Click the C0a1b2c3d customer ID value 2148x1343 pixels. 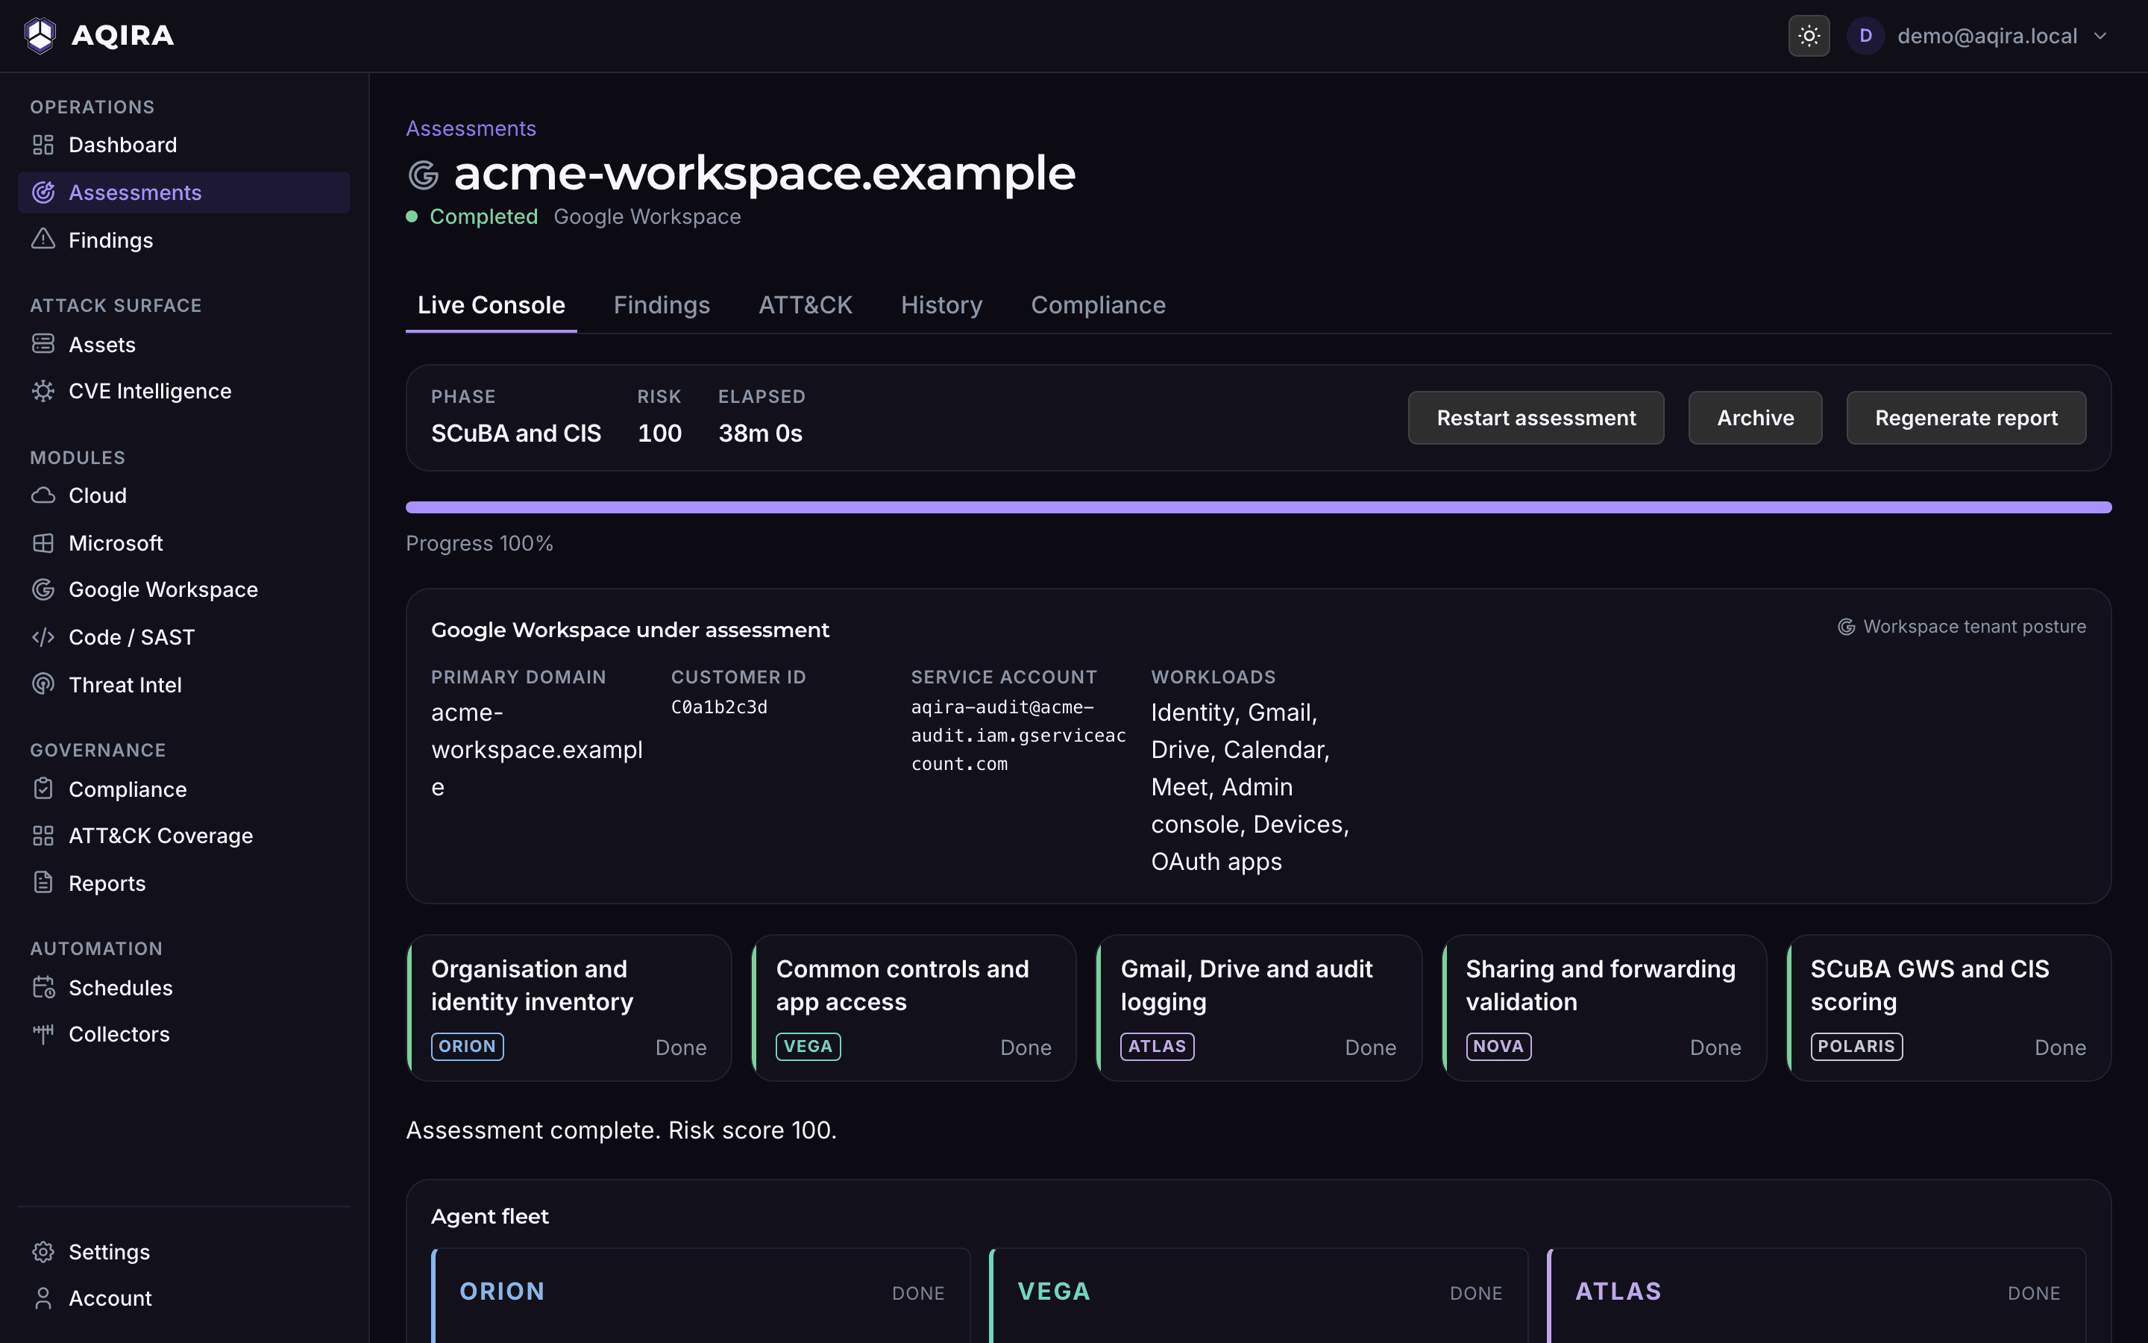pos(719,707)
